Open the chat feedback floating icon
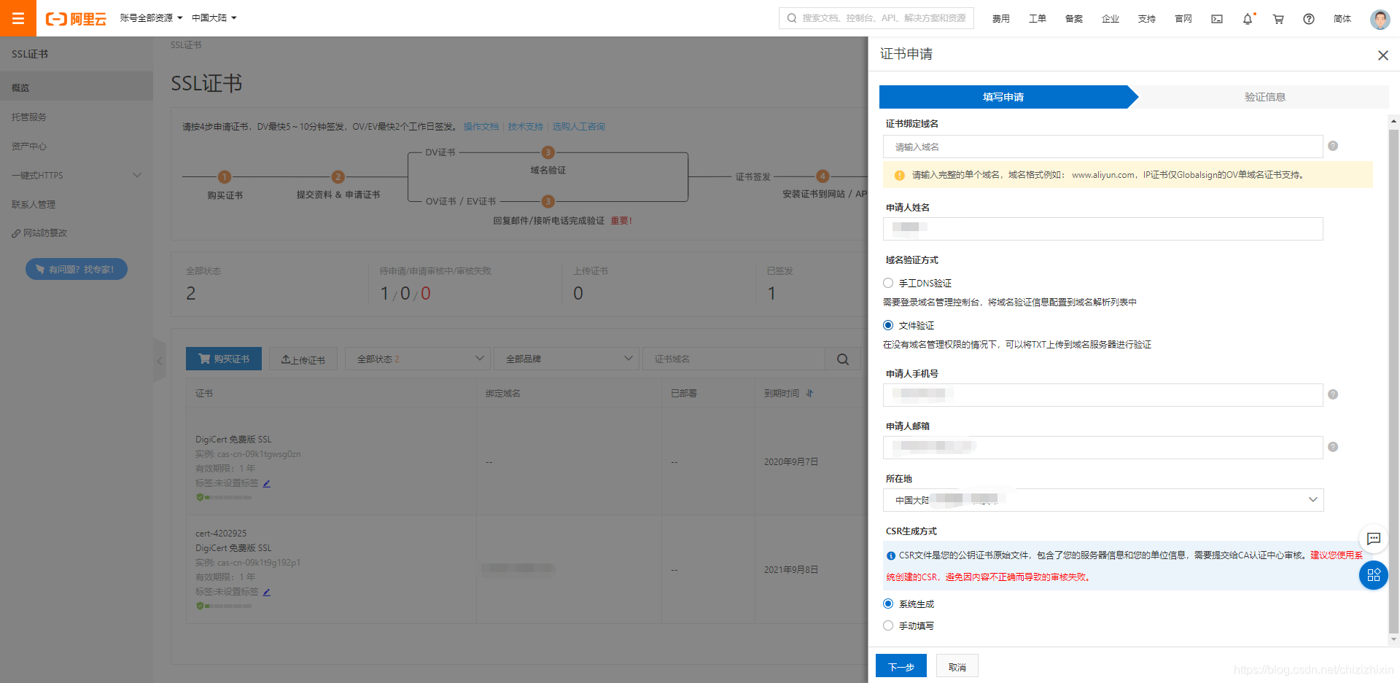The image size is (1400, 683). coord(1374,539)
